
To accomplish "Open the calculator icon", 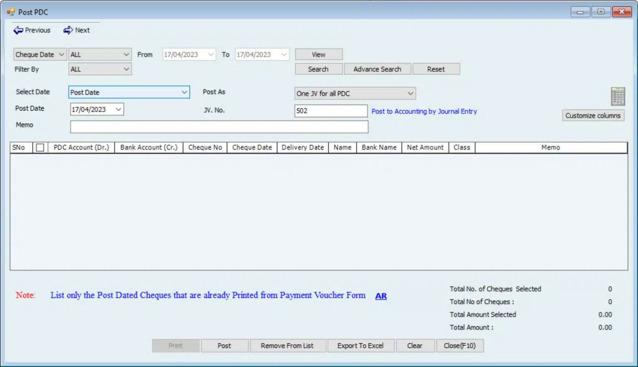I will click(x=617, y=96).
